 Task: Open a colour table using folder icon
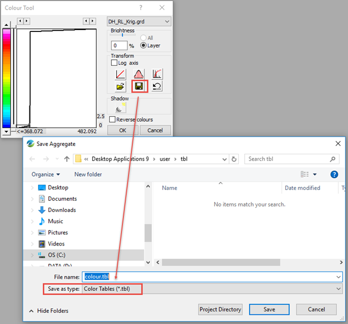[121, 86]
